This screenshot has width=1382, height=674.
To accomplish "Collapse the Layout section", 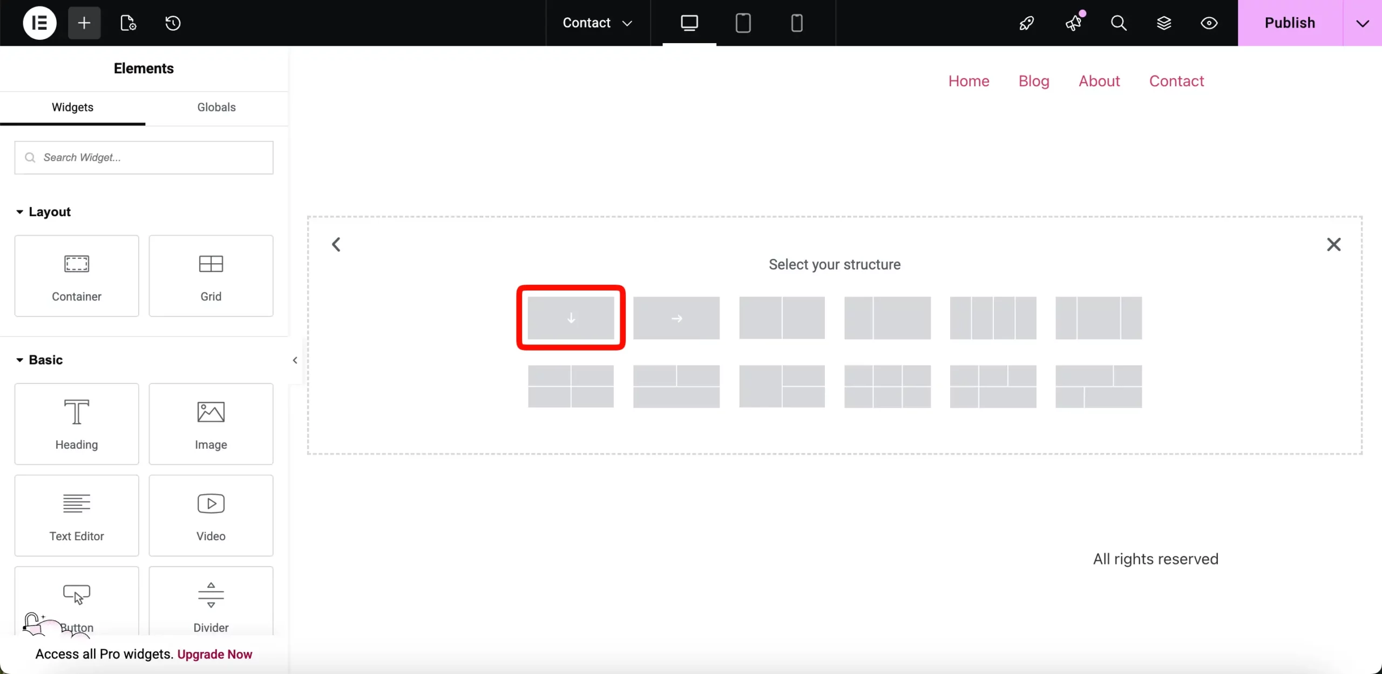I will pyautogui.click(x=19, y=211).
